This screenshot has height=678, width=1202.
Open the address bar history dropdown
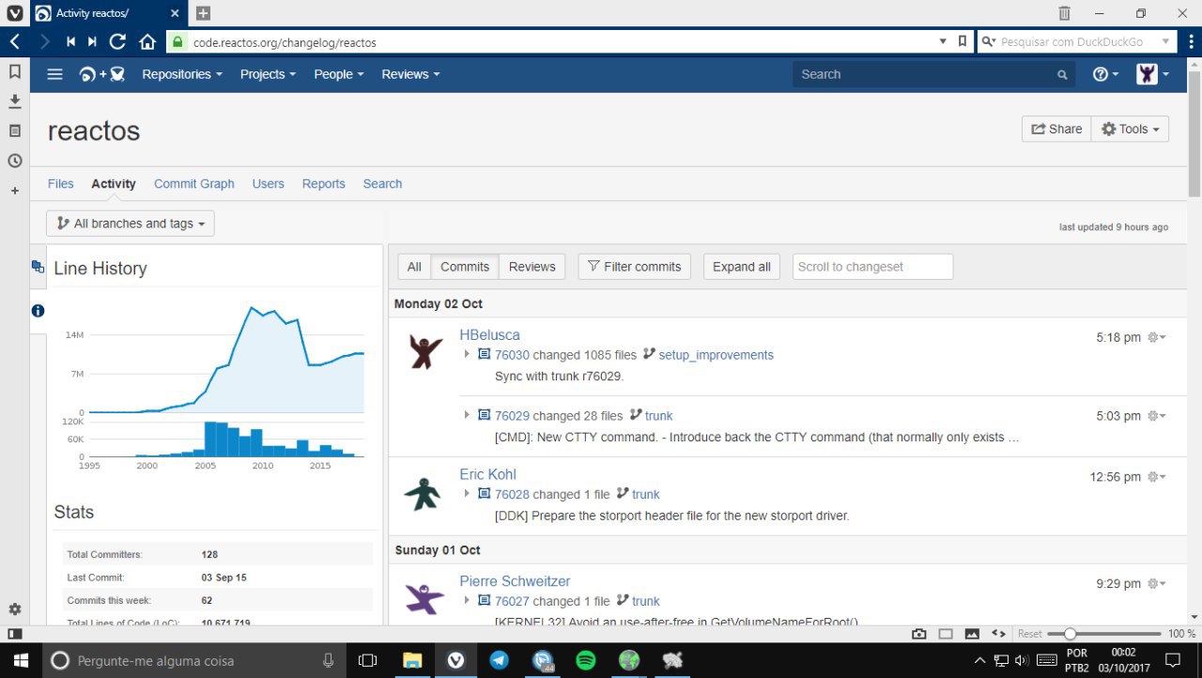coord(943,41)
